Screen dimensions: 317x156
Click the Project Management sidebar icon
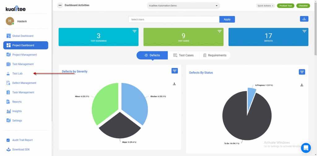[8, 55]
